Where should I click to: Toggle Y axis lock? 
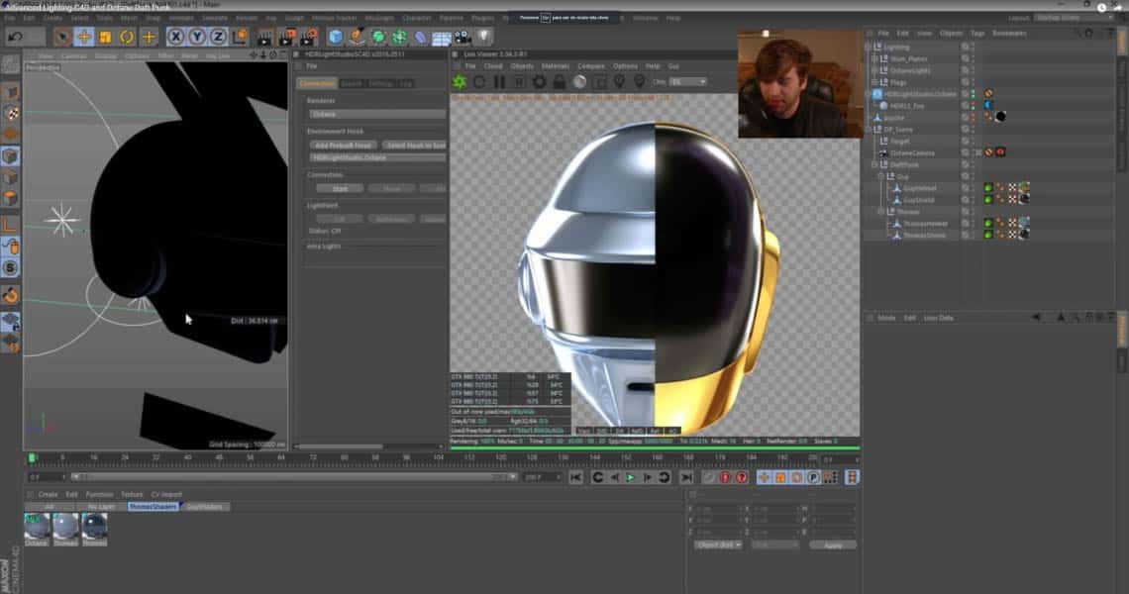tap(198, 37)
